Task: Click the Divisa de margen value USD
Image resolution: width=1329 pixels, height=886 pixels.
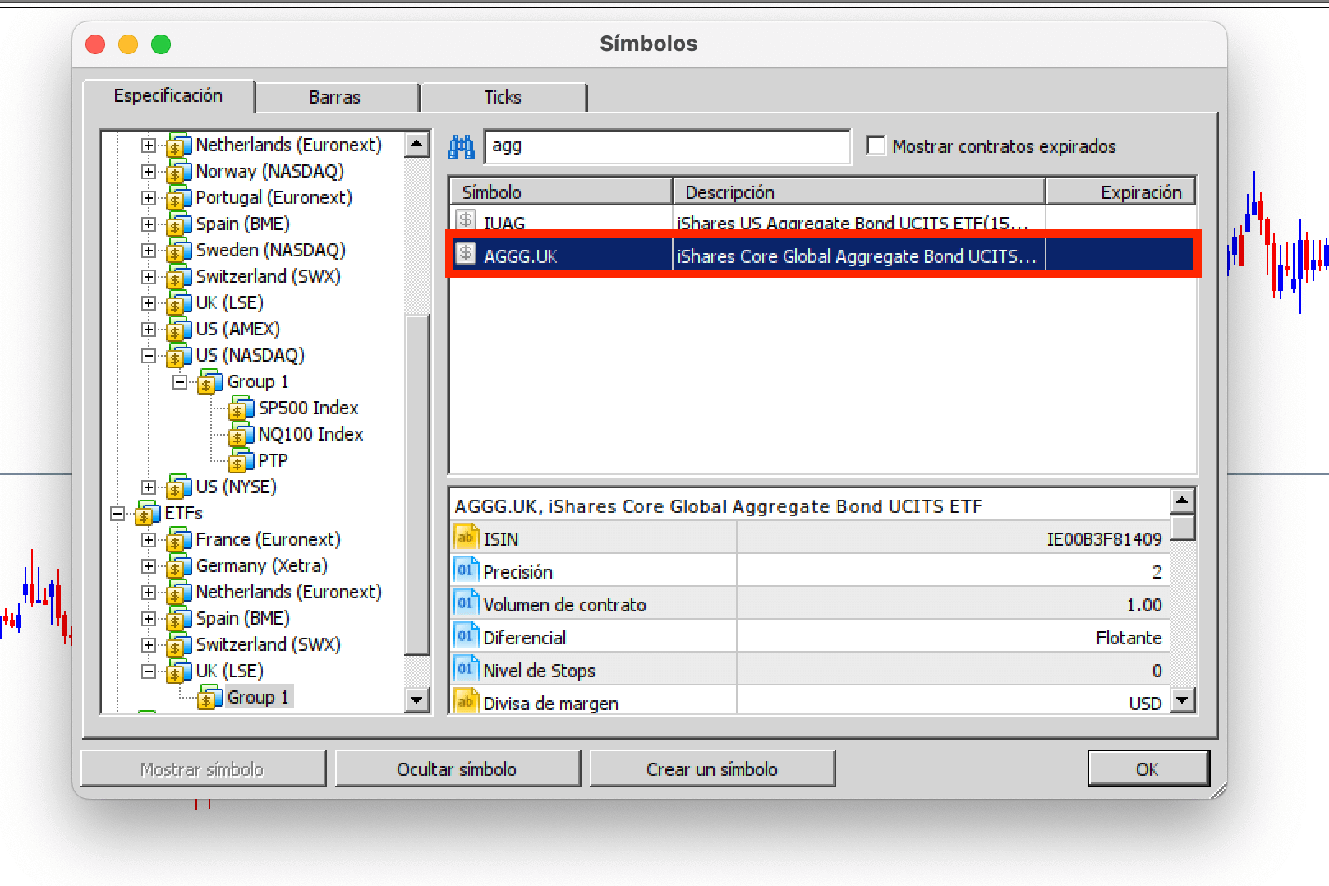Action: pos(1145,704)
